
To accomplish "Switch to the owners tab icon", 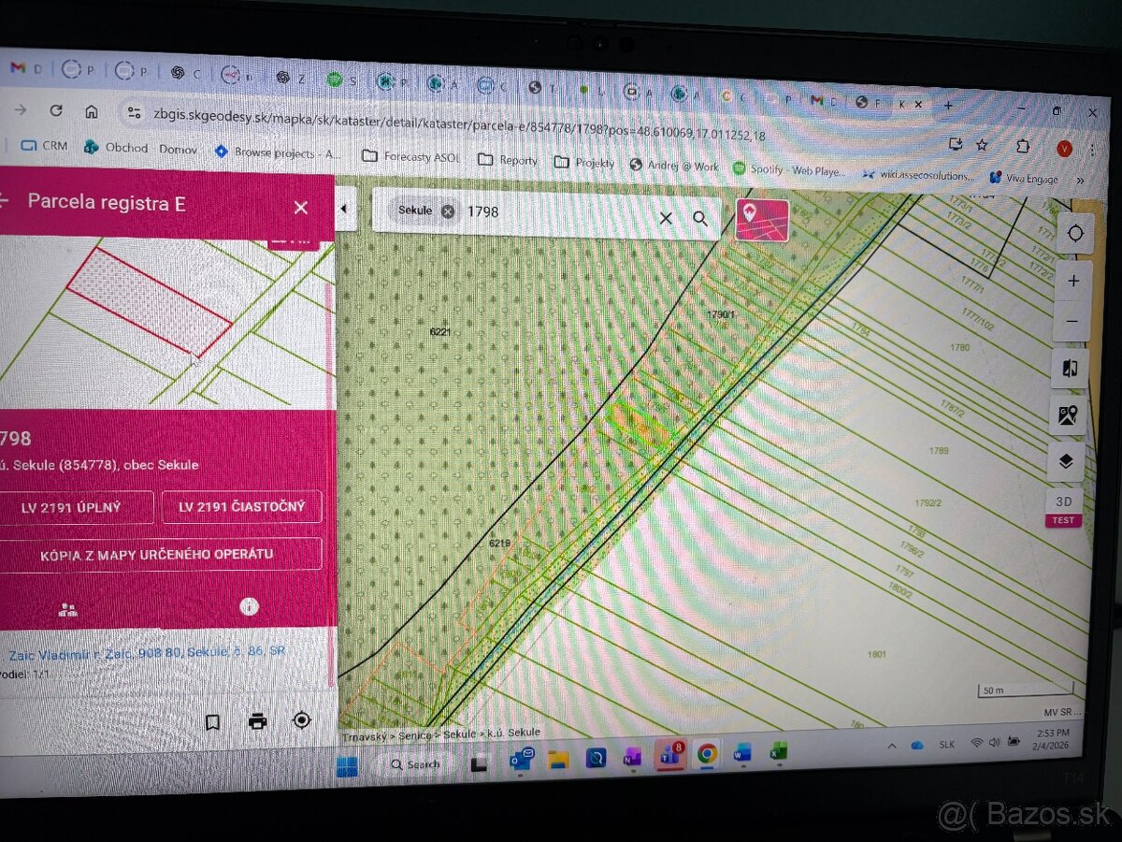I will tap(67, 609).
